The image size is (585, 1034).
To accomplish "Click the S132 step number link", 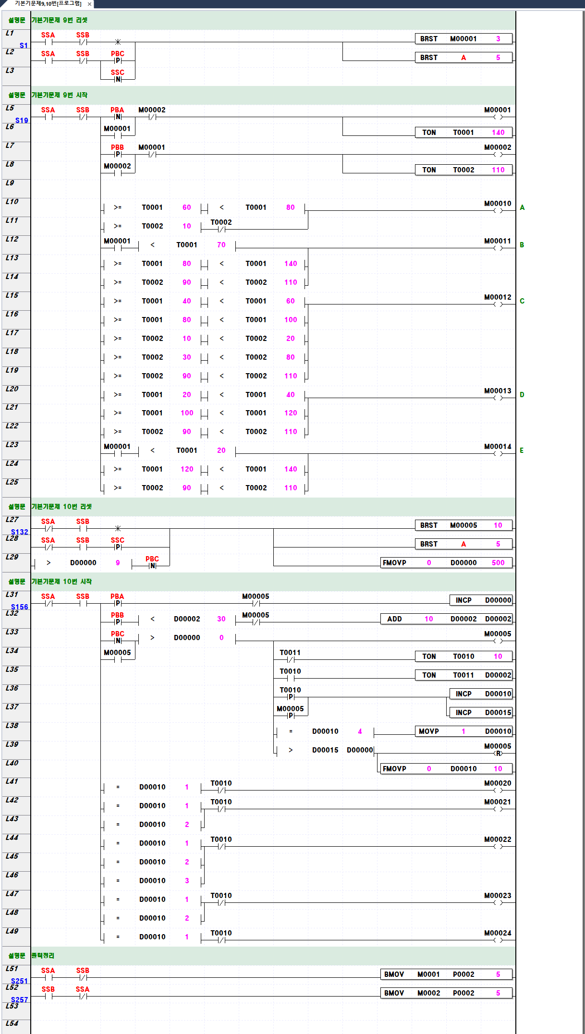I will click(x=20, y=532).
